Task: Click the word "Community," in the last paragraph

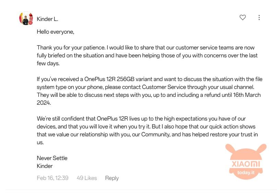Action: pyautogui.click(x=156, y=134)
